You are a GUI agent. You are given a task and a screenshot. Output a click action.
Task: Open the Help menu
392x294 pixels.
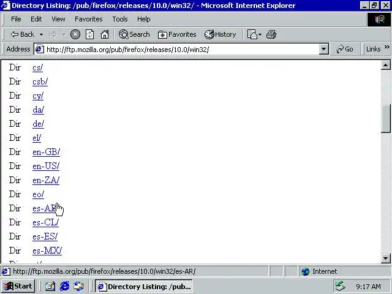(x=143, y=19)
